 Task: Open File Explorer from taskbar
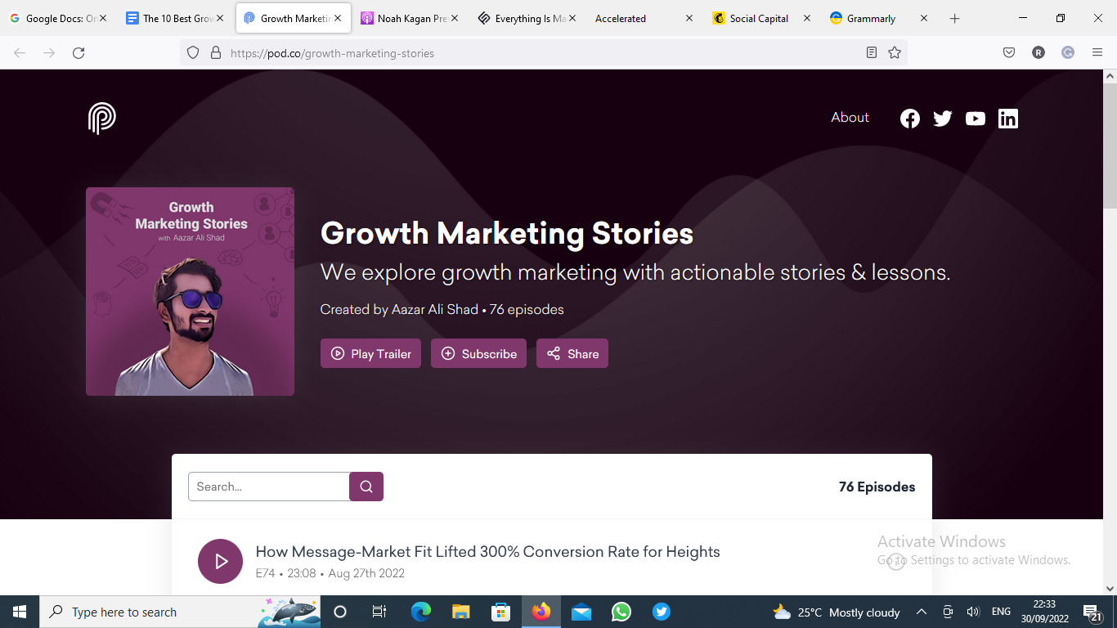click(461, 612)
